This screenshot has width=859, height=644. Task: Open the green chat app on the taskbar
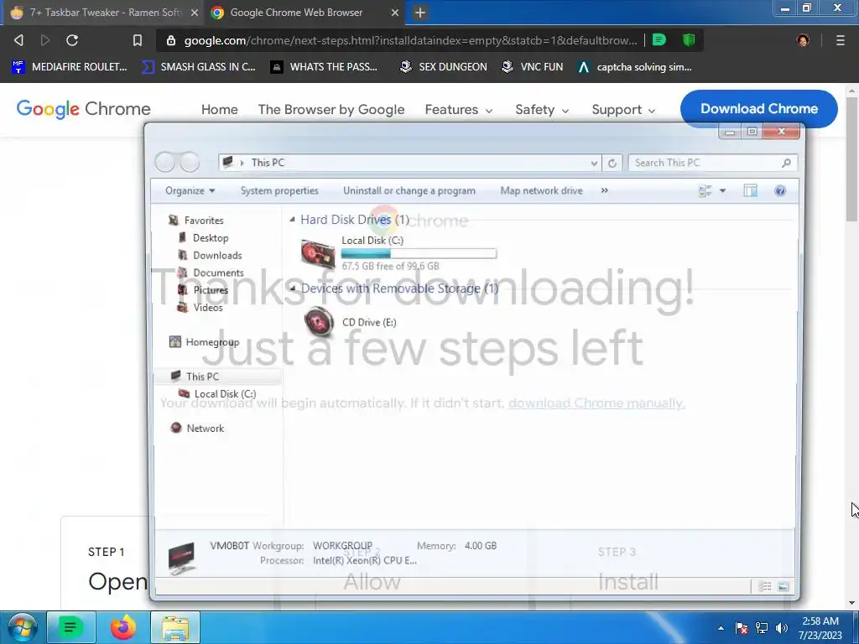coord(70,627)
